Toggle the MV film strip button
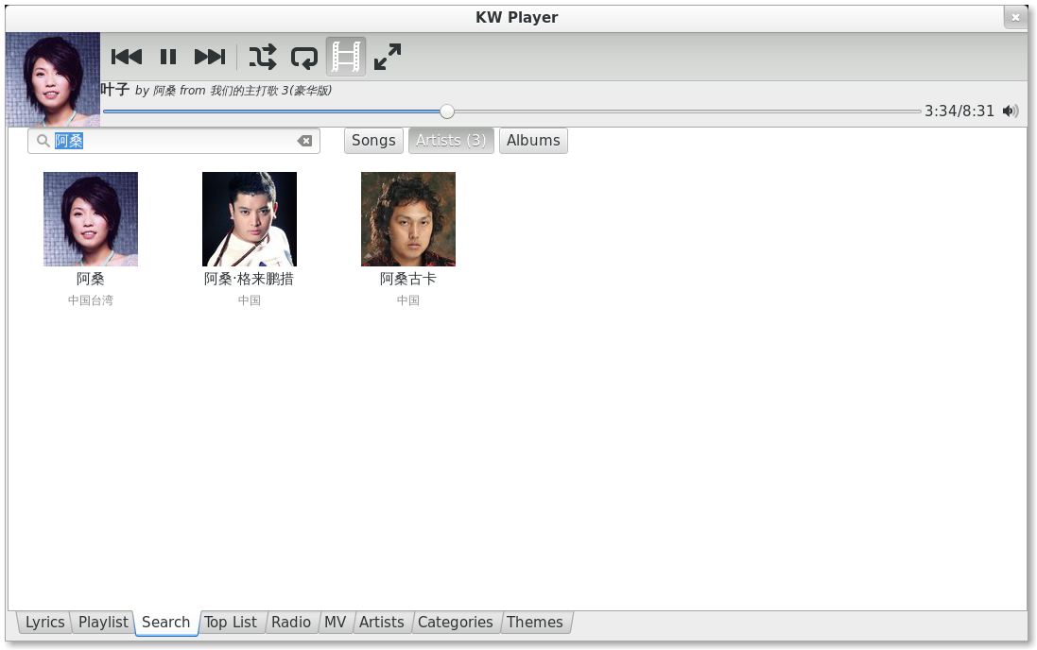Viewport: 1037px width, 650px height. click(346, 57)
